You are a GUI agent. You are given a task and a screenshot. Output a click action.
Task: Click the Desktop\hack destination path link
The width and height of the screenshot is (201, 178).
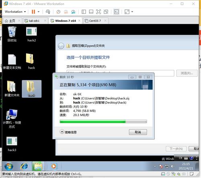tap(100, 103)
